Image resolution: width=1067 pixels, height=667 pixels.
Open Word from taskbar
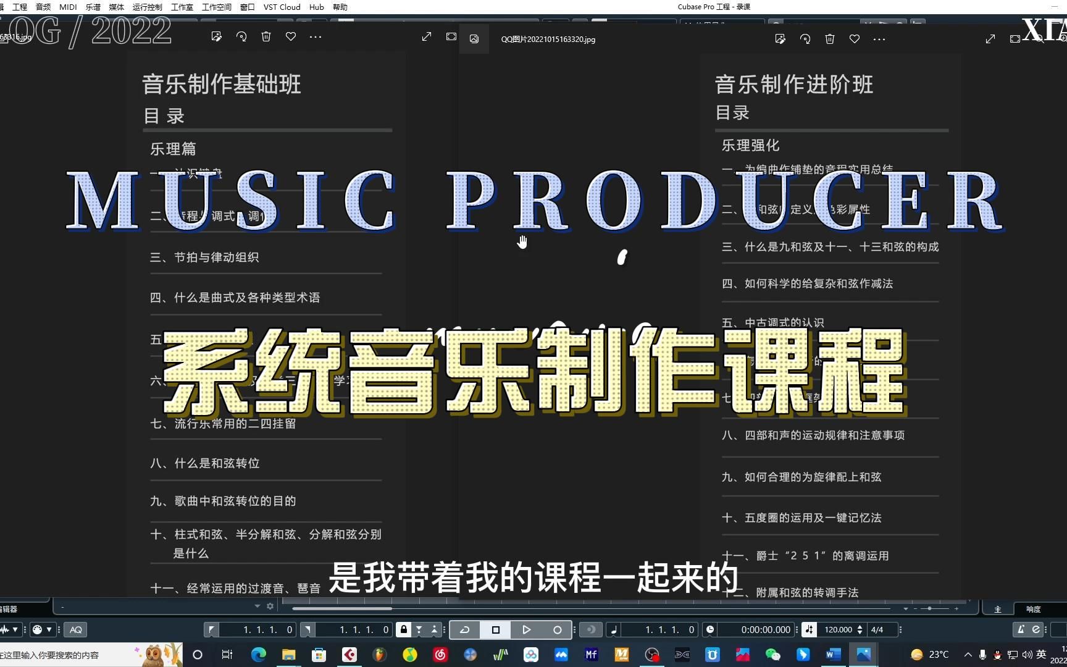click(833, 655)
